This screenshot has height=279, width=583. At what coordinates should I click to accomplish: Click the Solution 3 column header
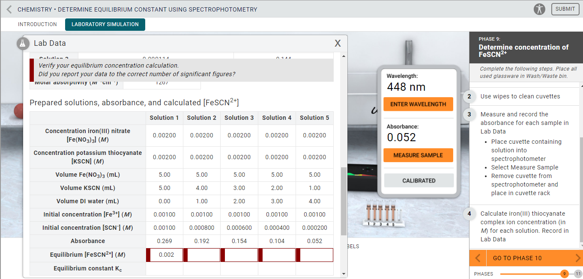click(239, 118)
